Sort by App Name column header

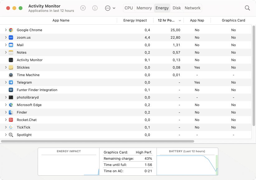click(61, 21)
